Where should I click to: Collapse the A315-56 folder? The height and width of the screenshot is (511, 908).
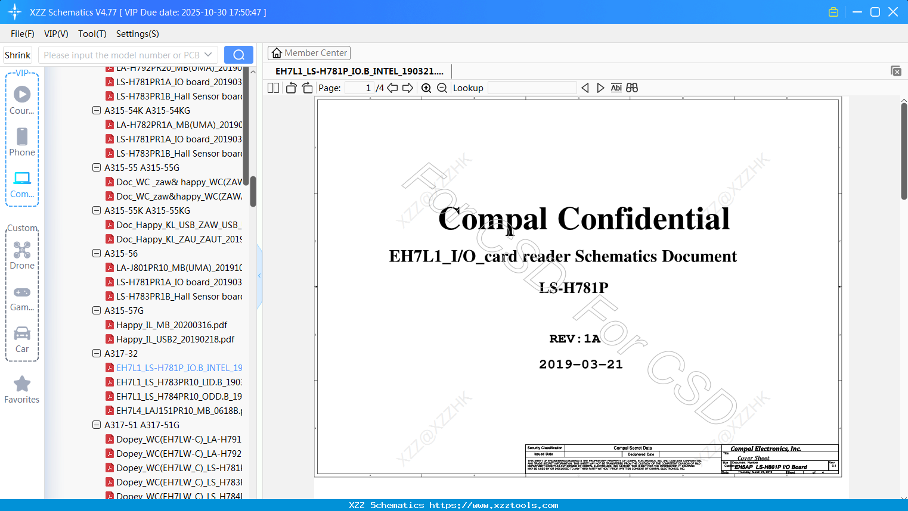(x=97, y=253)
